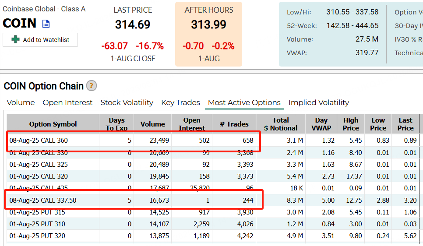Click the green plus Add to Watchlist icon

[15, 39]
